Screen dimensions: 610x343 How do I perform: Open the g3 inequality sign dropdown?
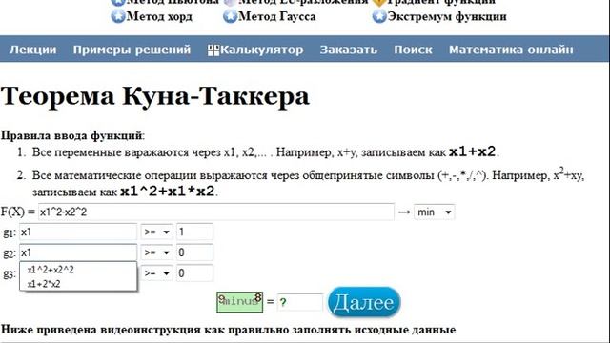coord(156,273)
